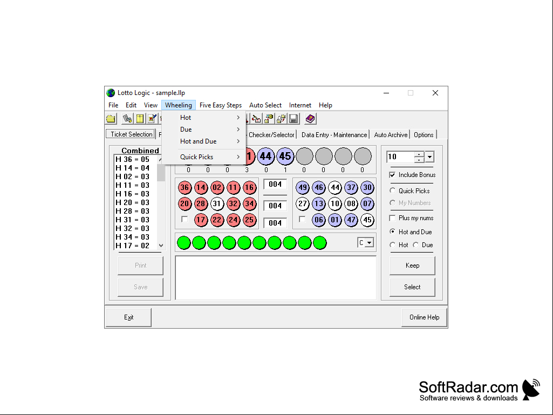Choose the Due radio button
The image size is (553, 415).
click(x=416, y=245)
